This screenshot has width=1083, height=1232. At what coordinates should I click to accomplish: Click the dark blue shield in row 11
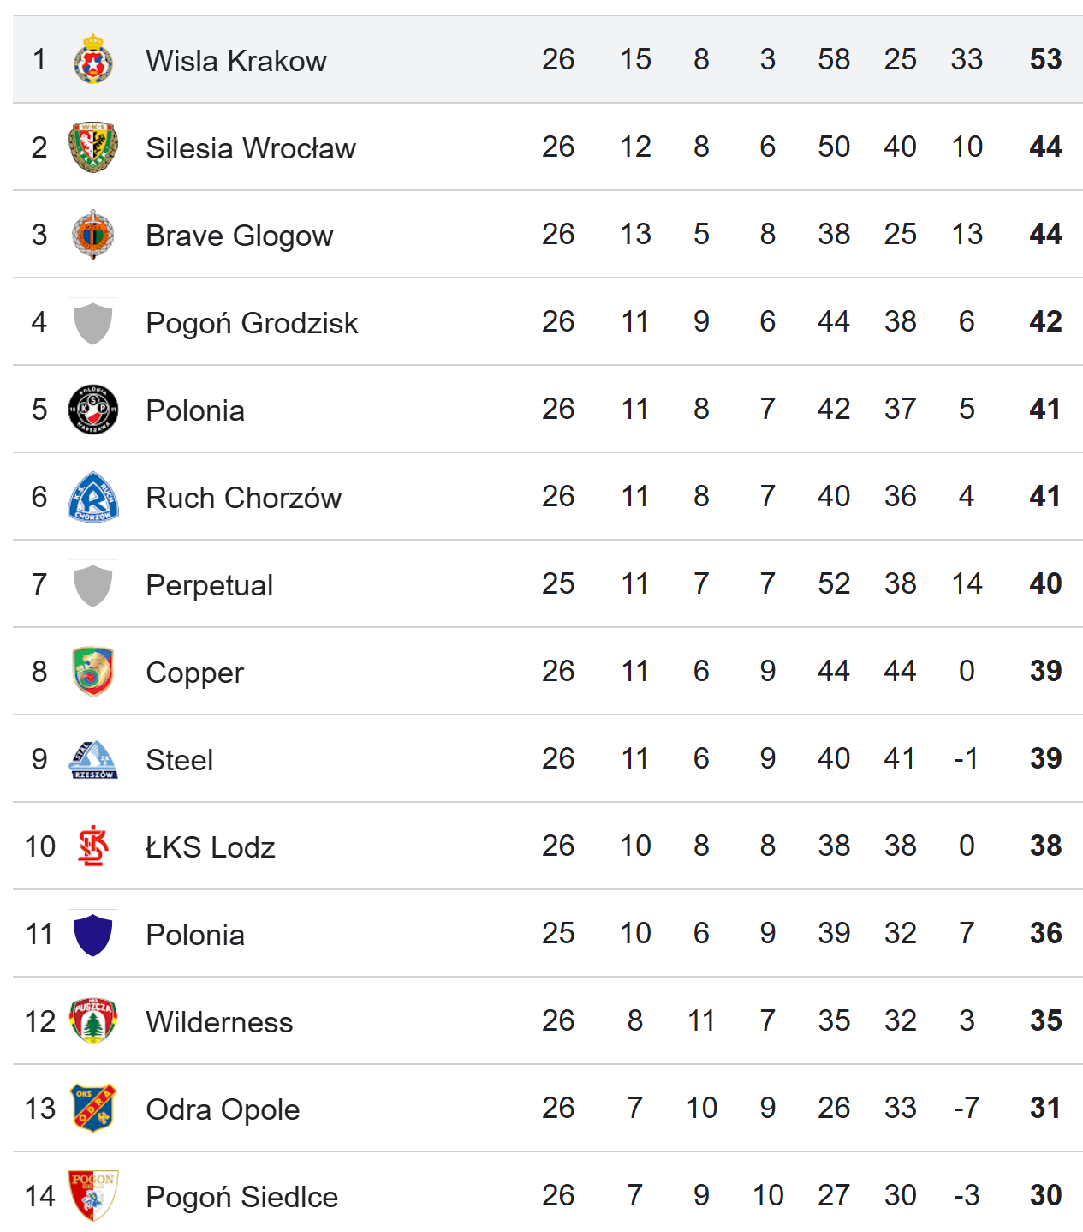click(93, 933)
